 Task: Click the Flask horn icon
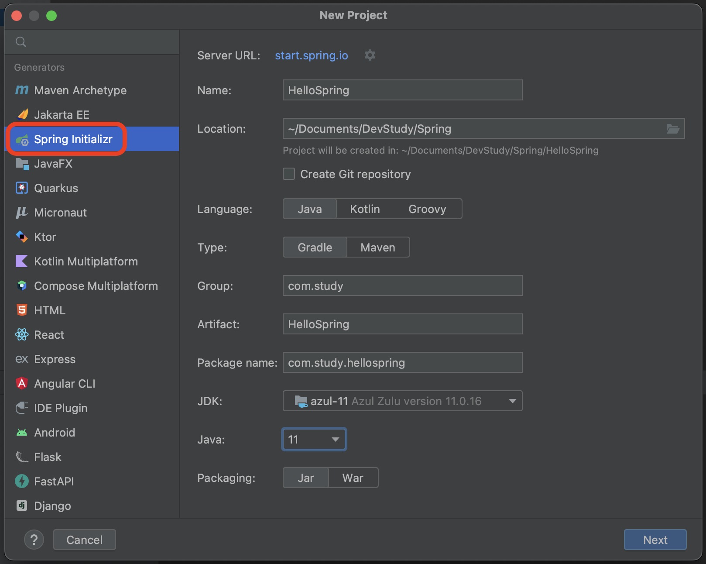tap(22, 457)
